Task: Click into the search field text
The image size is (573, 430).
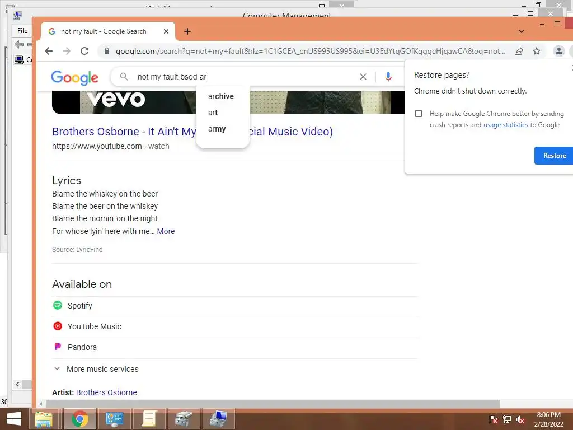Action: (x=172, y=77)
